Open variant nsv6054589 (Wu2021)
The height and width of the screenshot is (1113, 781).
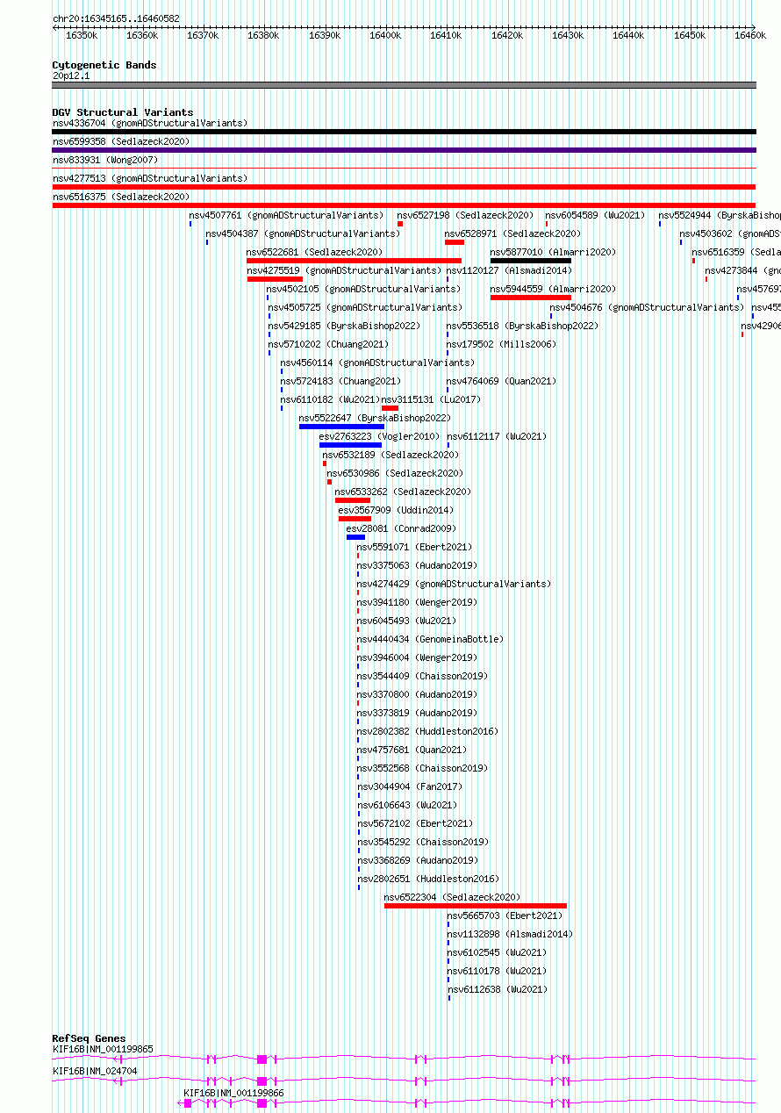(595, 215)
